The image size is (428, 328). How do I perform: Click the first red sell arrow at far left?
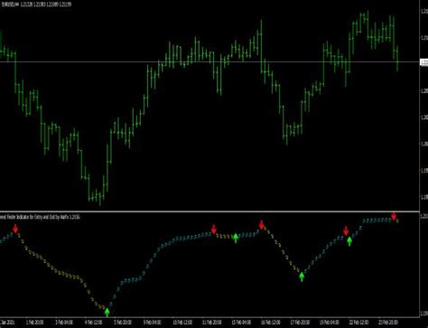15,229
